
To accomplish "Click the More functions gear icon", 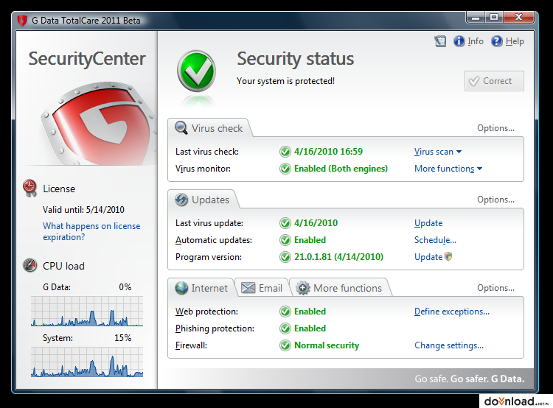I will 302,288.
